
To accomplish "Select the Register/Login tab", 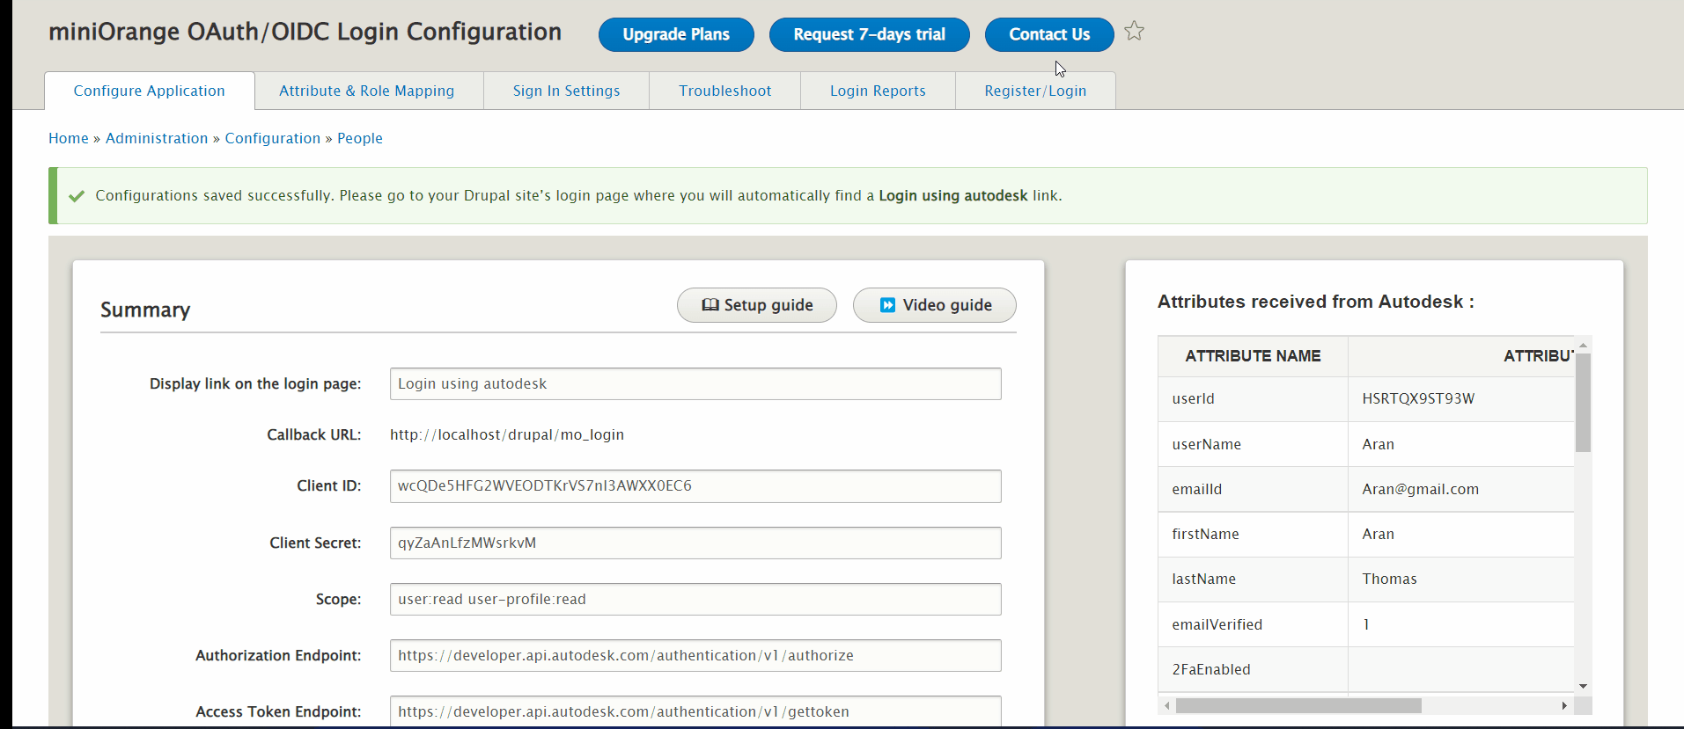I will [1034, 91].
